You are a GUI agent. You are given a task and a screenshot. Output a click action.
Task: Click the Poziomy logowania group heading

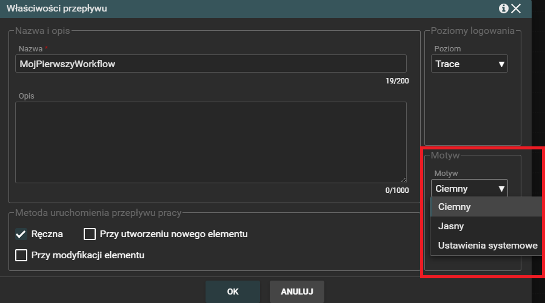tap(473, 31)
